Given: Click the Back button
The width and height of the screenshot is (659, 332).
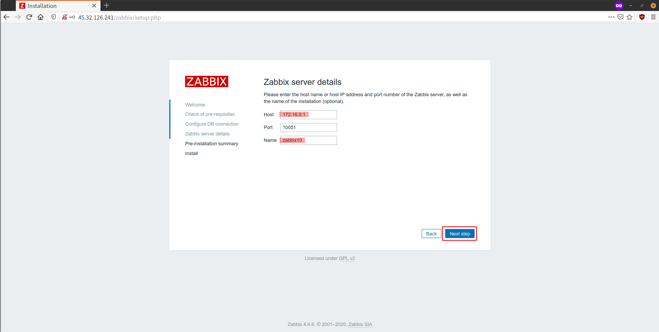Looking at the screenshot, I should 431,234.
